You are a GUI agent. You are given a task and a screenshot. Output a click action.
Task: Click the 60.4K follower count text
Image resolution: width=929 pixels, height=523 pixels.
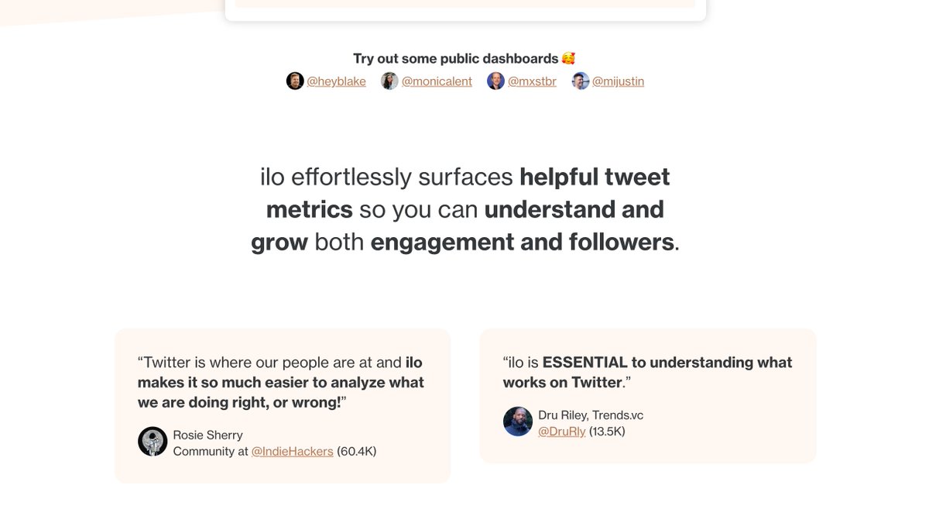357,451
